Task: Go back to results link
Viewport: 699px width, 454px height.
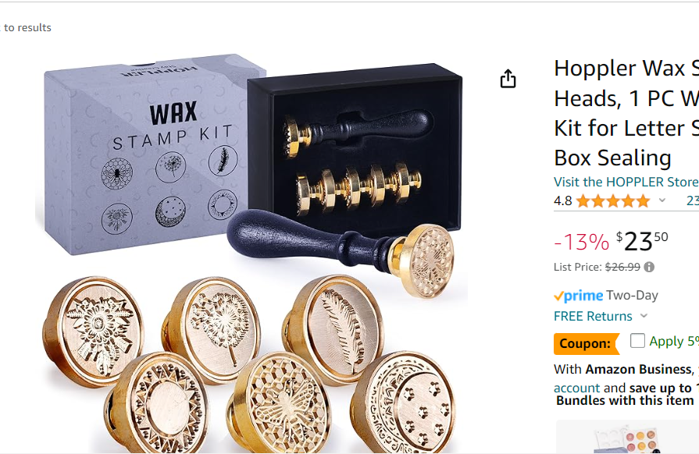Action: tap(26, 27)
